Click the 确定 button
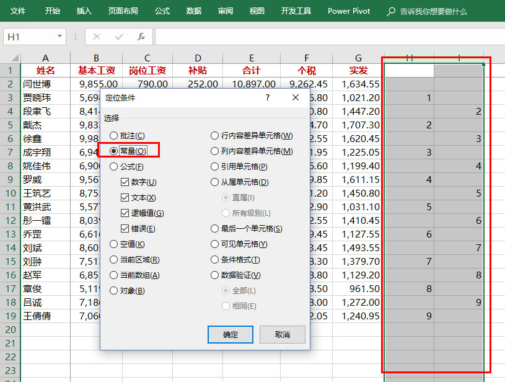The width and height of the screenshot is (505, 382). pos(230,334)
